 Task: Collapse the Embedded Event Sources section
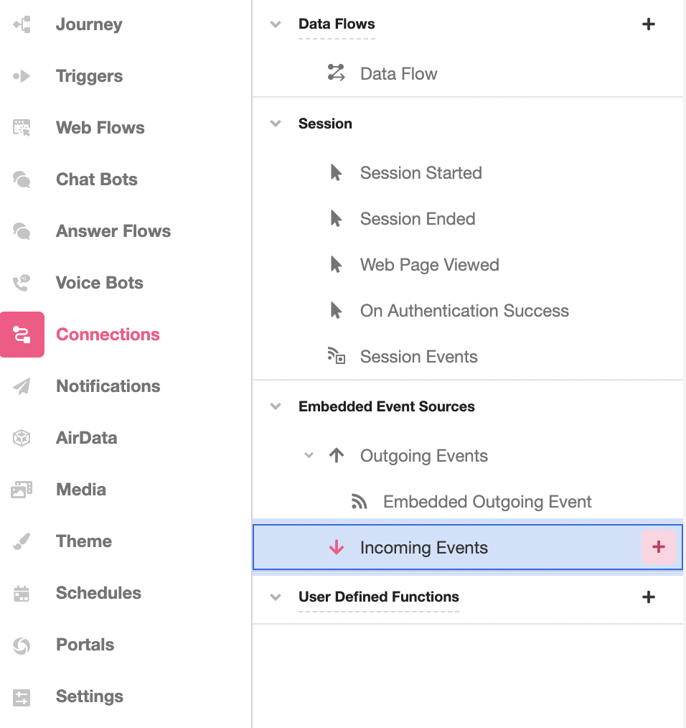point(276,406)
